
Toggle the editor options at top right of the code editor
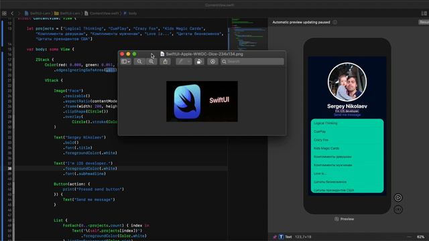click(424, 13)
